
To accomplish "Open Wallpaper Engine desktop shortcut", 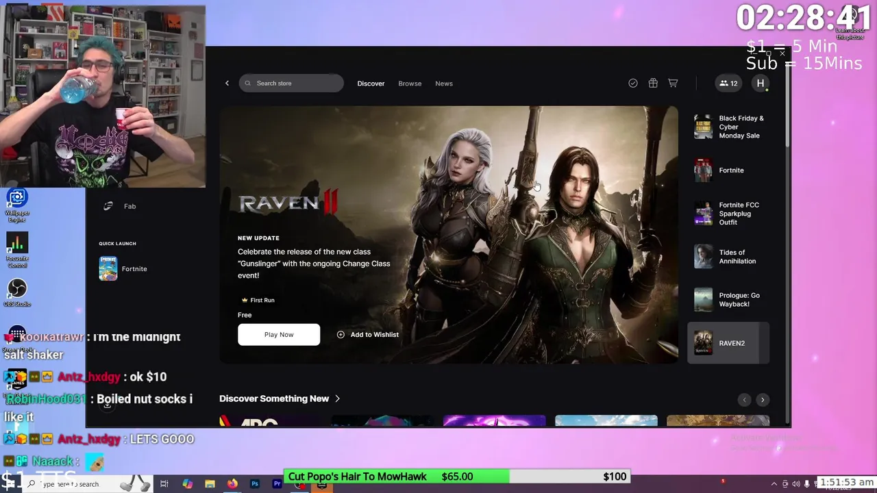I will click(x=17, y=205).
